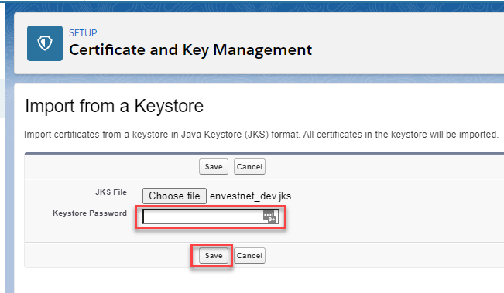Click the password manager icon in Keystore Password field
504x293 pixels.
click(x=269, y=216)
